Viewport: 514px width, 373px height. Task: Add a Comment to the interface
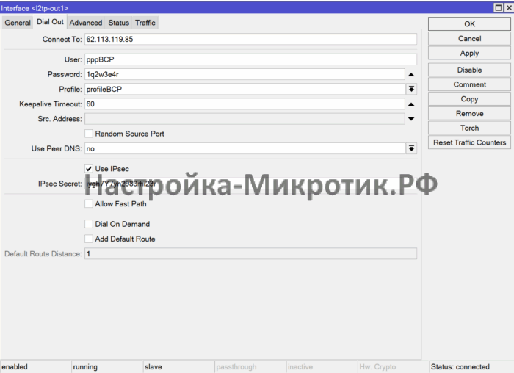coord(469,84)
